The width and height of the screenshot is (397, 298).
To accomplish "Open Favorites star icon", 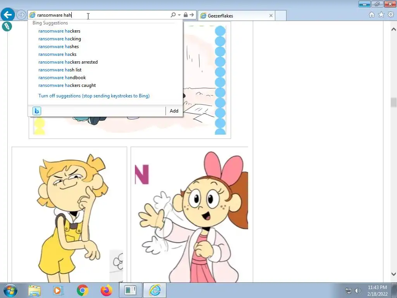I will (x=381, y=15).
